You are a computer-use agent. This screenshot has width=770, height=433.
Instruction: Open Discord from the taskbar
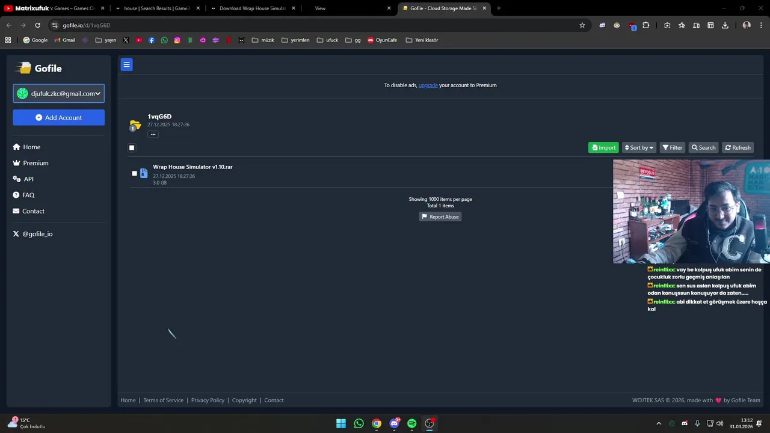(x=394, y=423)
